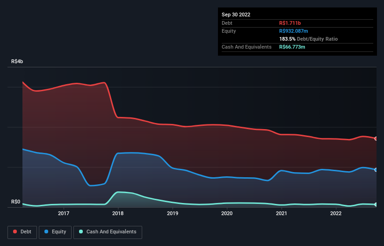Screen dimensions: 384x246
Task: Click the R$1.711b debt value
Action: pyautogui.click(x=290, y=23)
